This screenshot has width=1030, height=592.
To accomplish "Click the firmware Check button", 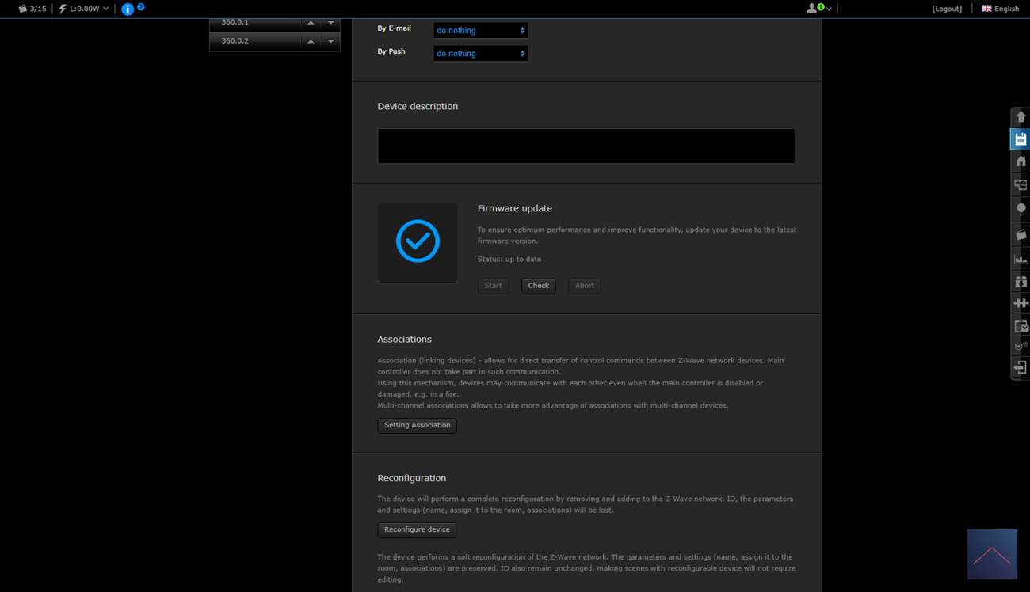I will [x=539, y=286].
